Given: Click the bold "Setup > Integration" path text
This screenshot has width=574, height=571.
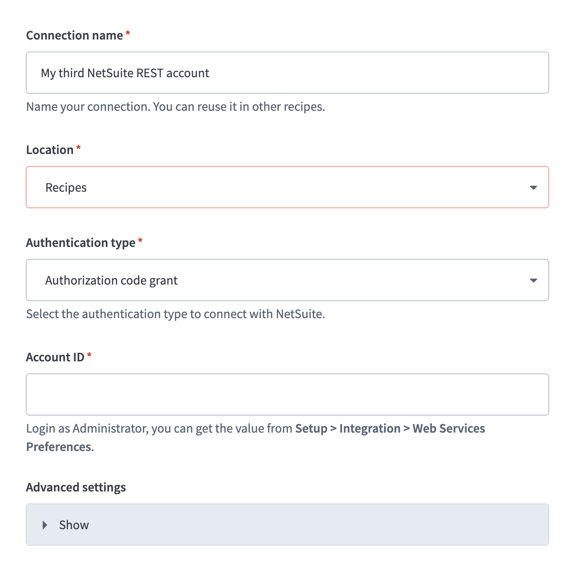Looking at the screenshot, I should point(348,428).
